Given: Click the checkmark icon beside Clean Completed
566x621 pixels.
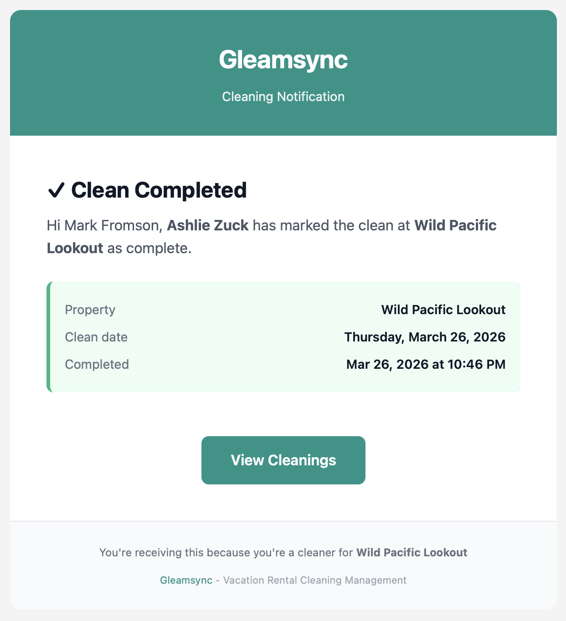Looking at the screenshot, I should click(x=56, y=190).
